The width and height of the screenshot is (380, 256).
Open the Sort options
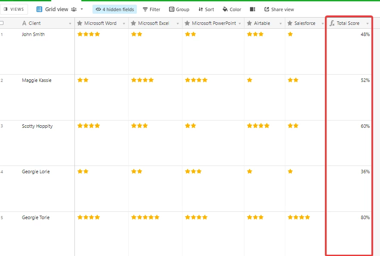[x=206, y=9]
